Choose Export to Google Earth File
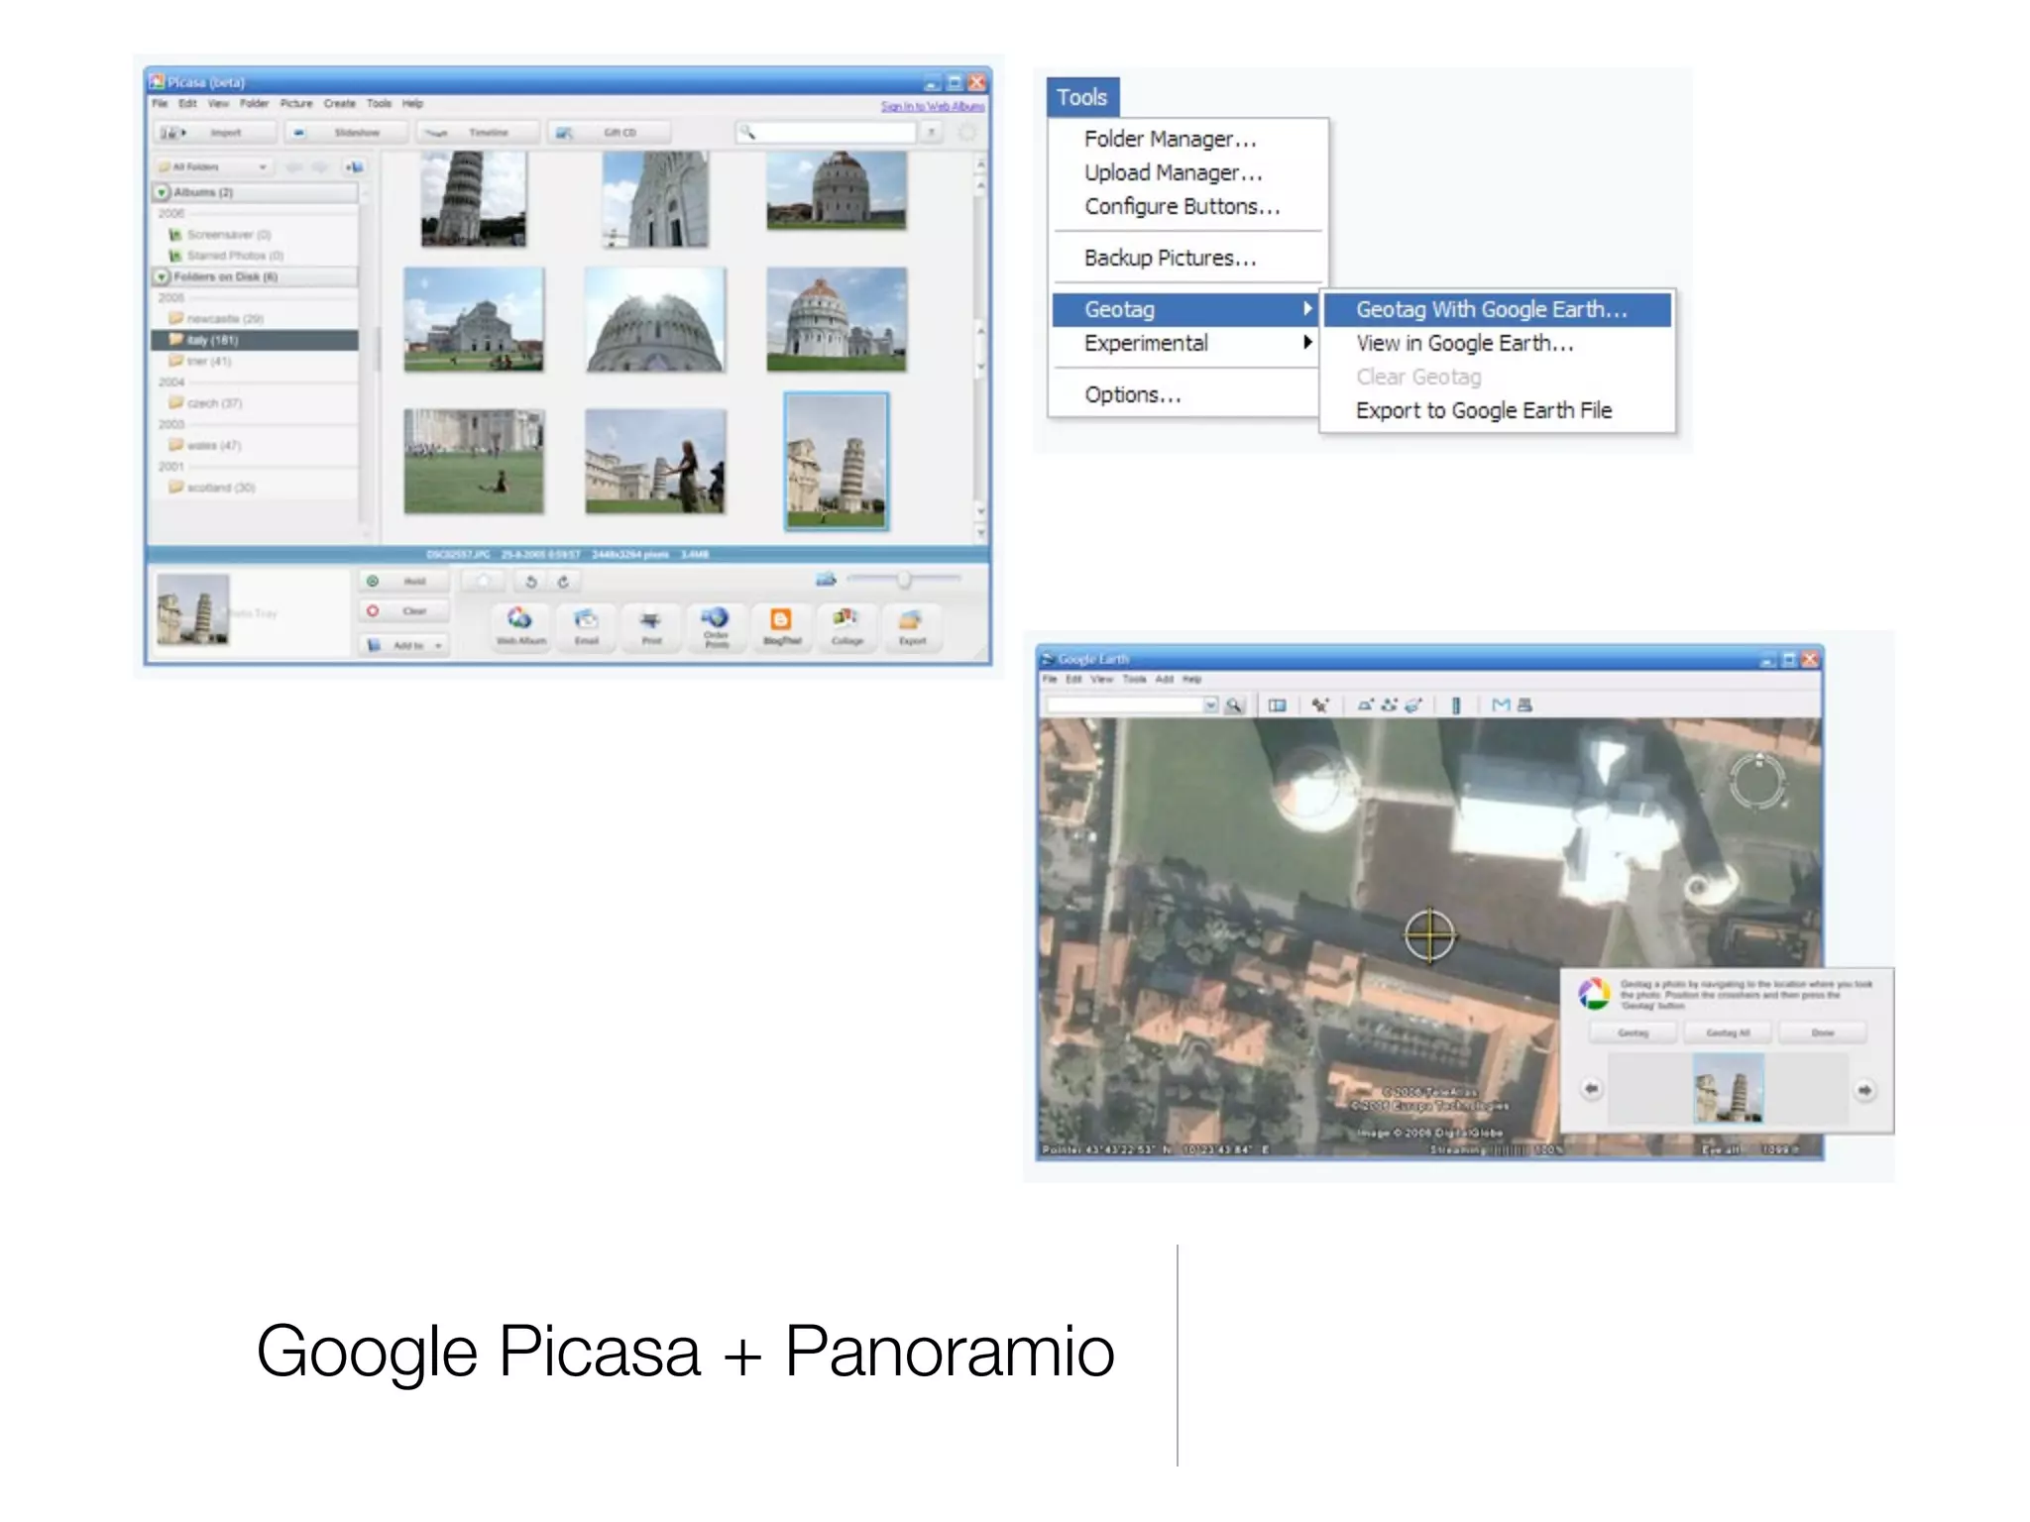 (x=1483, y=410)
